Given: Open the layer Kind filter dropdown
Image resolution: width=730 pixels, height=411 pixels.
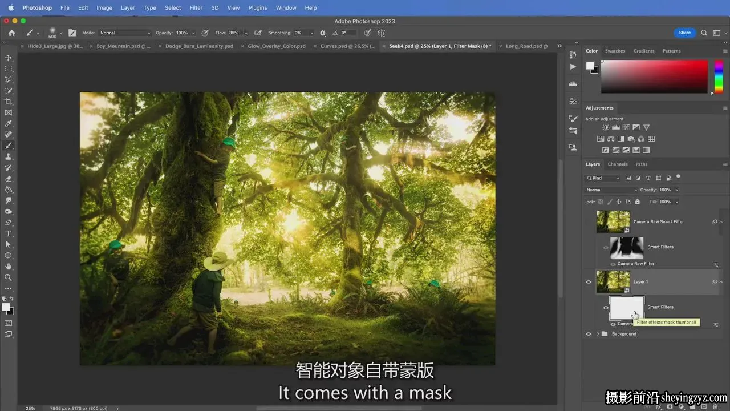Looking at the screenshot, I should 603,178.
